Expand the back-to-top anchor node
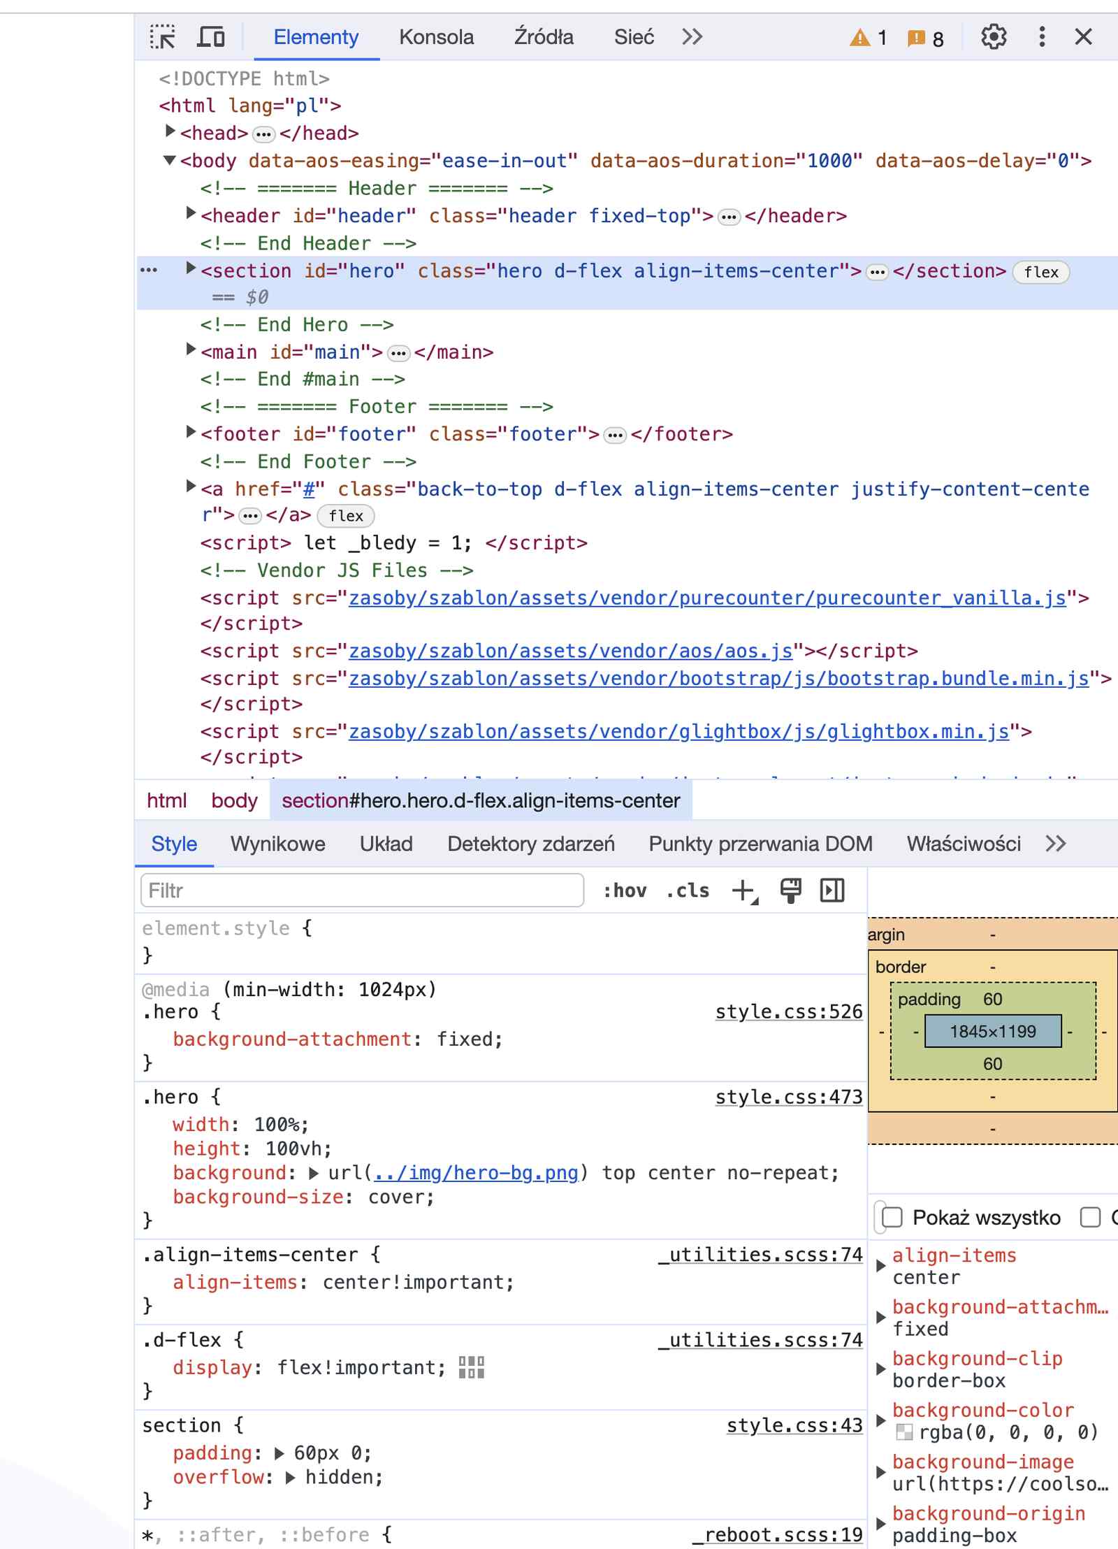1118x1549 pixels. tap(191, 487)
